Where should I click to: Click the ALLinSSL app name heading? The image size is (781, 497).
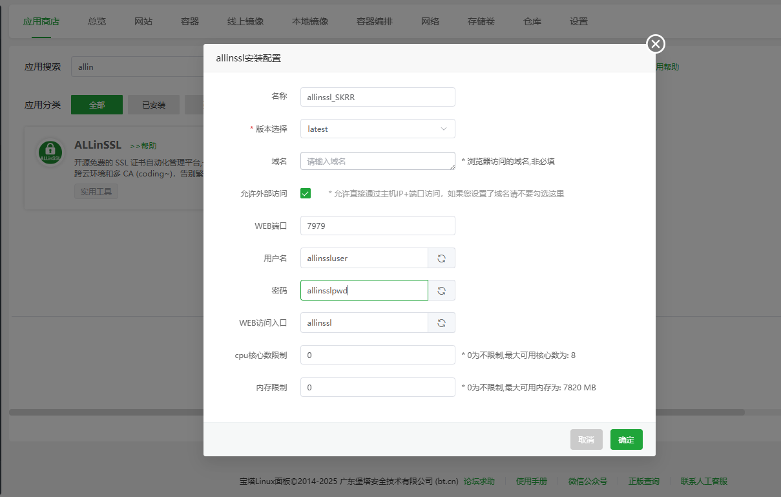pos(98,145)
